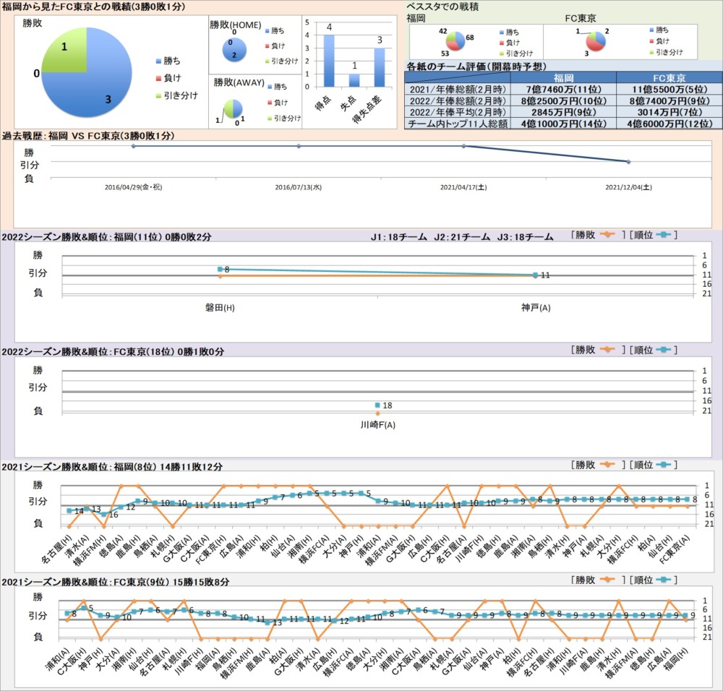This screenshot has width=723, height=691.
Task: Click the FC東京(H) label in the 2021 福岡 chart
Action: [210, 550]
